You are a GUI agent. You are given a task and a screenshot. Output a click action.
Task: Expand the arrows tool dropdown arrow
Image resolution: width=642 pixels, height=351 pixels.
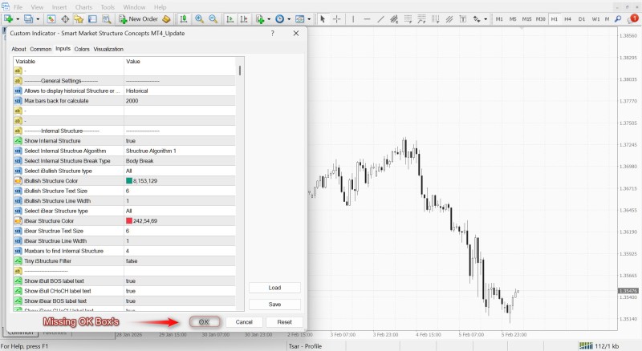(486, 18)
